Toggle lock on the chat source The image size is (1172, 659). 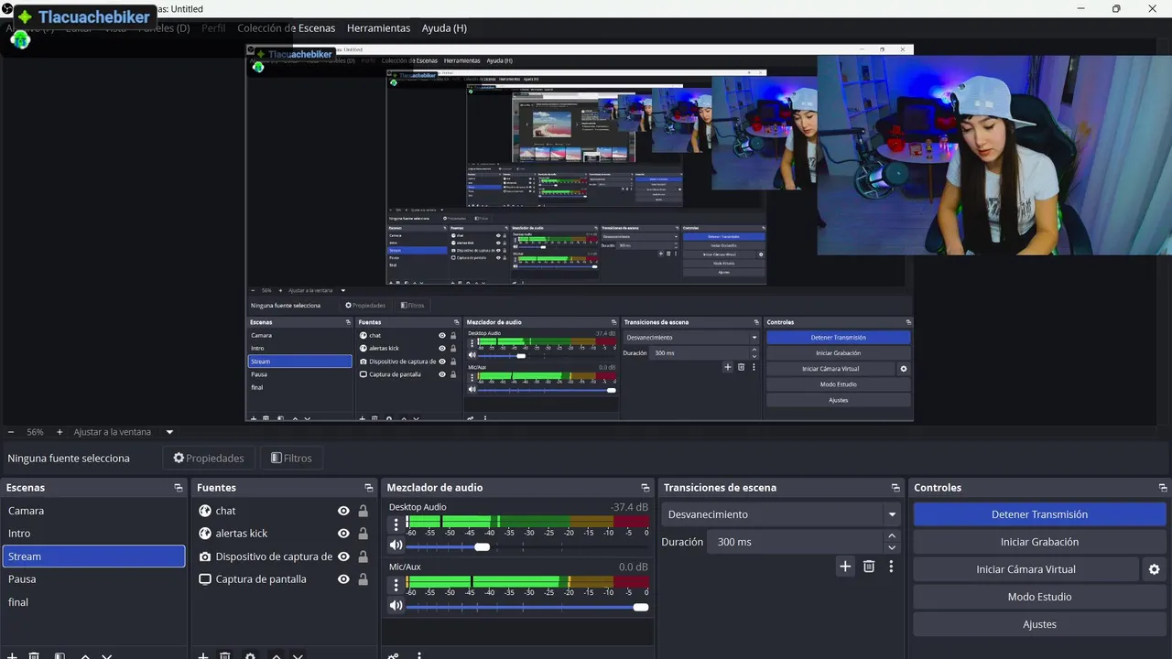click(x=363, y=511)
